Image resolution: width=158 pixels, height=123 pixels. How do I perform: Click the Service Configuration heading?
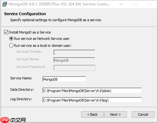click(x=25, y=14)
